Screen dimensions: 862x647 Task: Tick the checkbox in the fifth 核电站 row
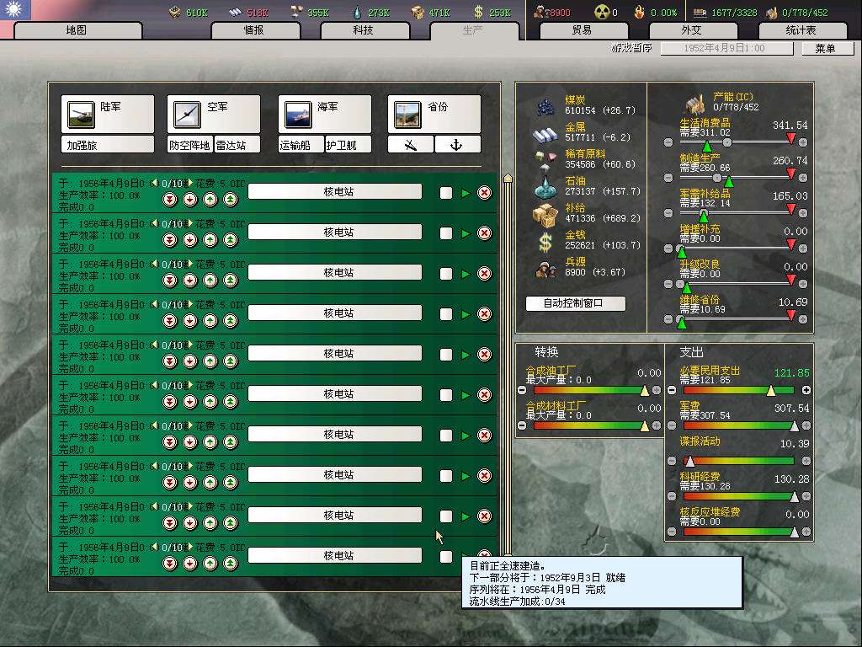click(446, 355)
